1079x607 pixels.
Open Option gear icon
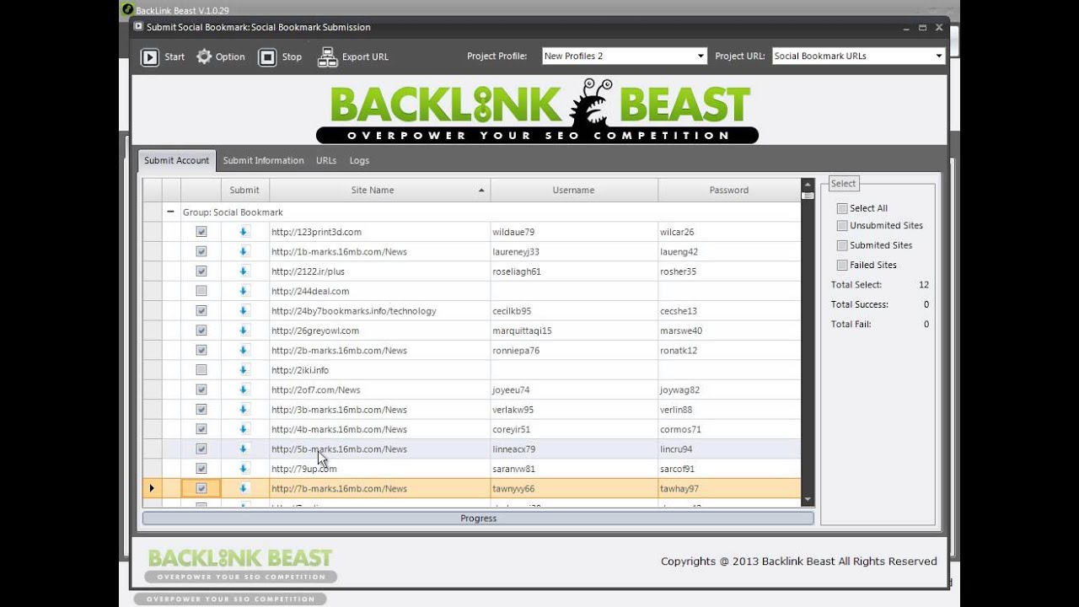click(204, 56)
